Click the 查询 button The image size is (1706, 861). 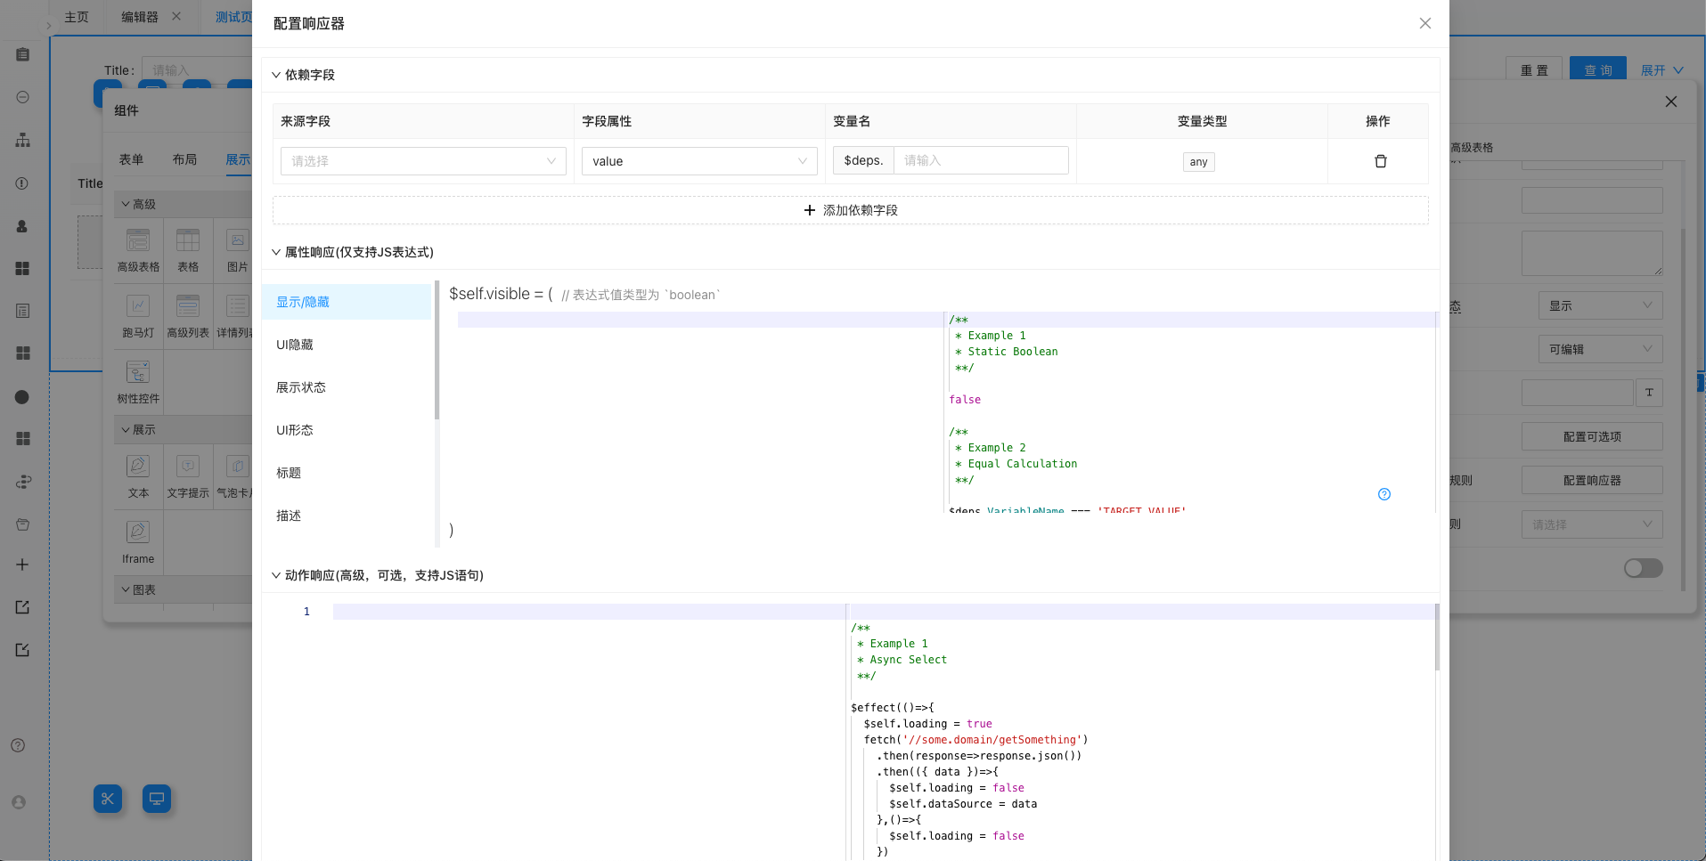[x=1597, y=70]
